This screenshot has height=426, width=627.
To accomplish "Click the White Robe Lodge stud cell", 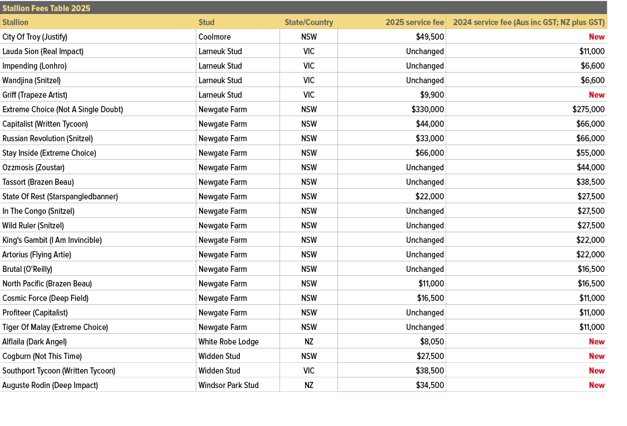I will [x=229, y=342].
